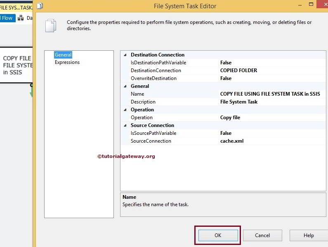Select COPY FILE task box in background designer
The width and height of the screenshot is (328, 247).
click(x=17, y=65)
